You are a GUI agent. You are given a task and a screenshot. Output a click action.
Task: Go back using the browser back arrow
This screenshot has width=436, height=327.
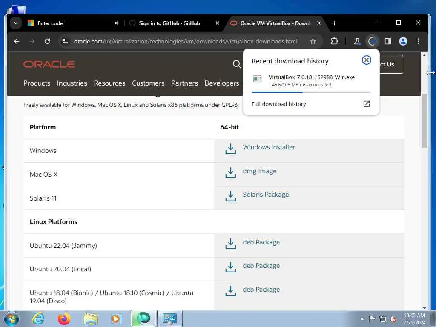click(x=17, y=41)
